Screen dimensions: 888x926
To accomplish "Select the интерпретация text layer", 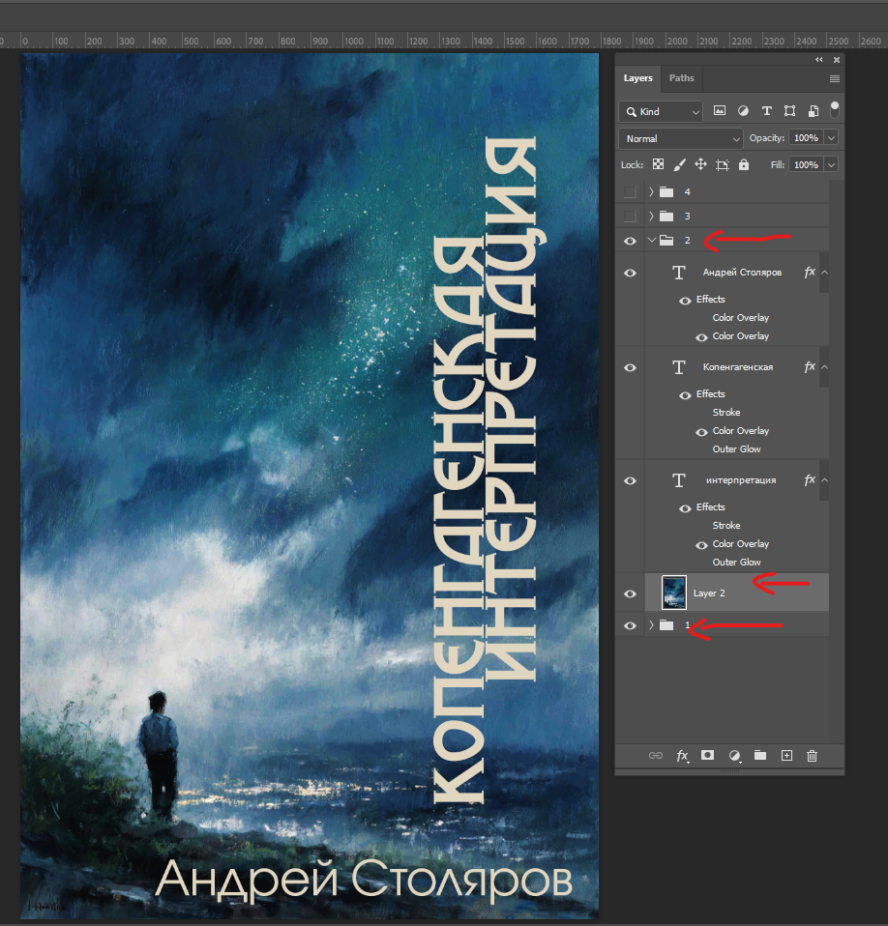I will (x=741, y=480).
